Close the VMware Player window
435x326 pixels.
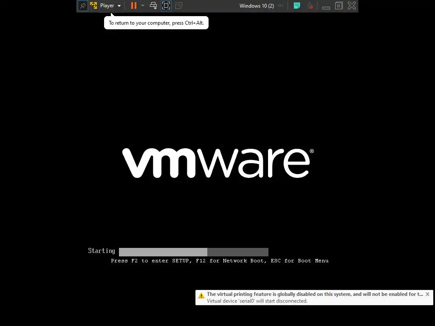pyautogui.click(x=352, y=6)
